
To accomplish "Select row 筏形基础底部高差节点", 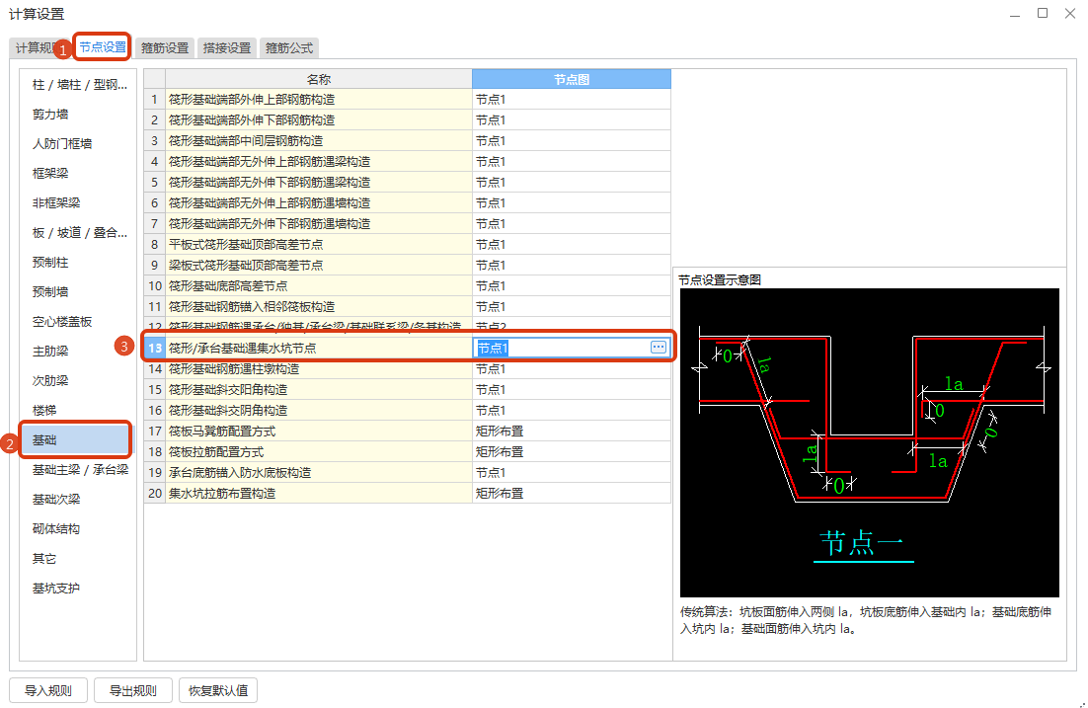I will click(x=408, y=286).
